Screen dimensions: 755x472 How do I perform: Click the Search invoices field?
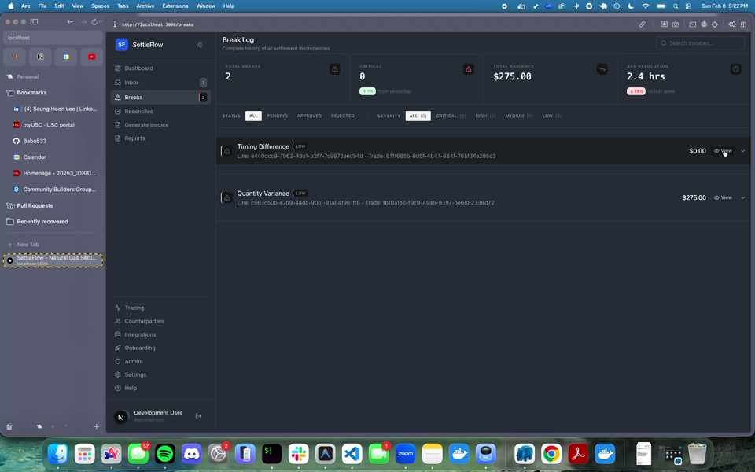(x=700, y=43)
